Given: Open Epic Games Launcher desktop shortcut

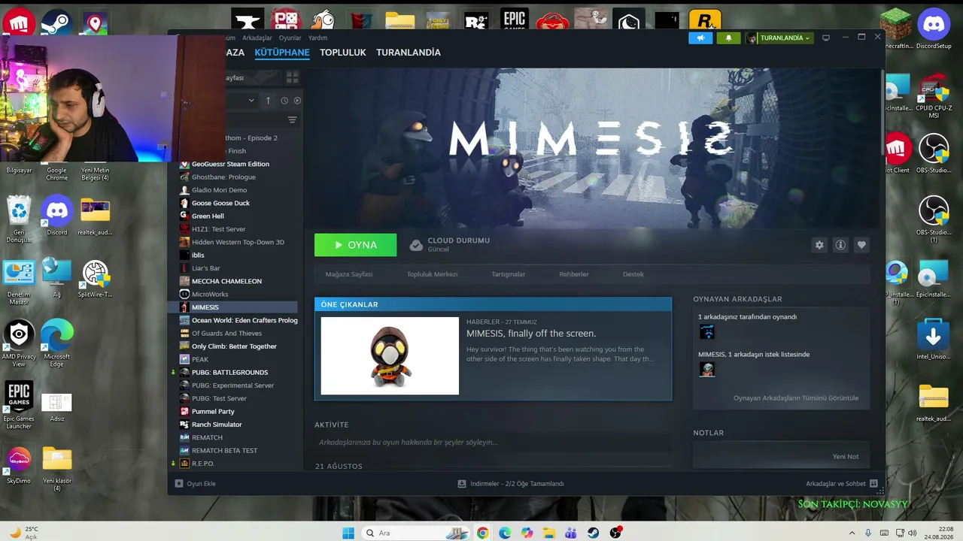Looking at the screenshot, I should pos(19,406).
